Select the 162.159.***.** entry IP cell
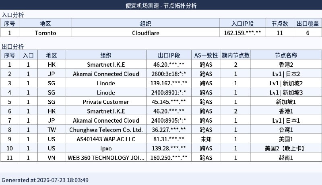The height and width of the screenshot is (185, 322). (x=243, y=33)
